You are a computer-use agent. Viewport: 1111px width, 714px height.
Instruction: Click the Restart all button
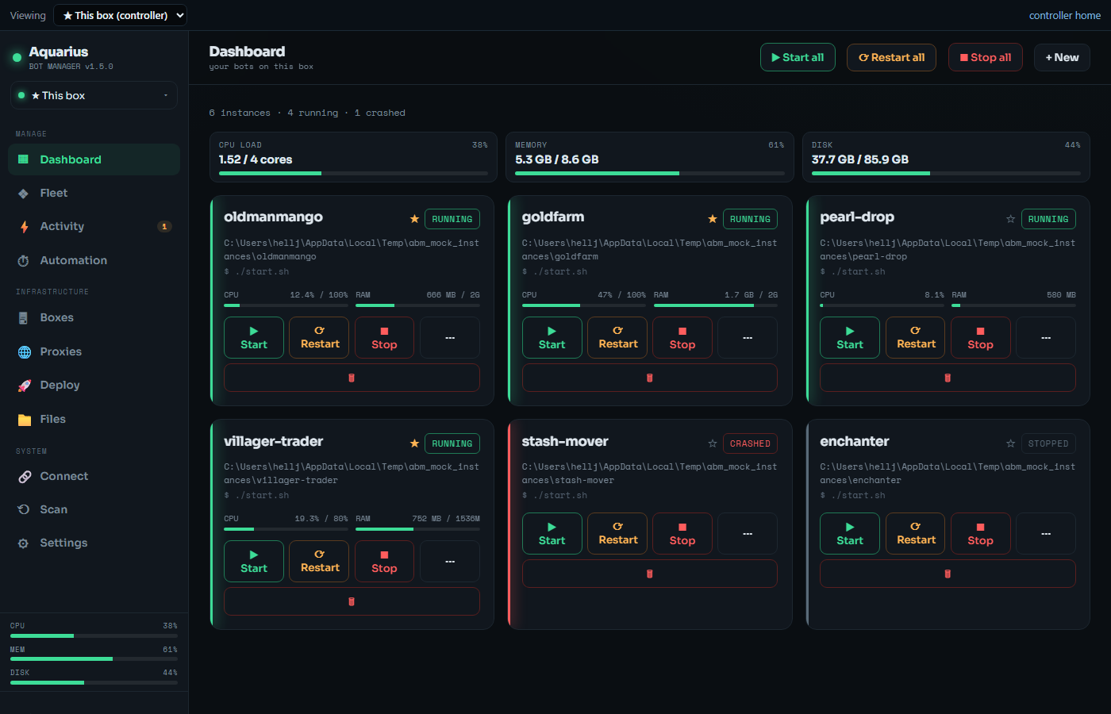[x=891, y=57]
